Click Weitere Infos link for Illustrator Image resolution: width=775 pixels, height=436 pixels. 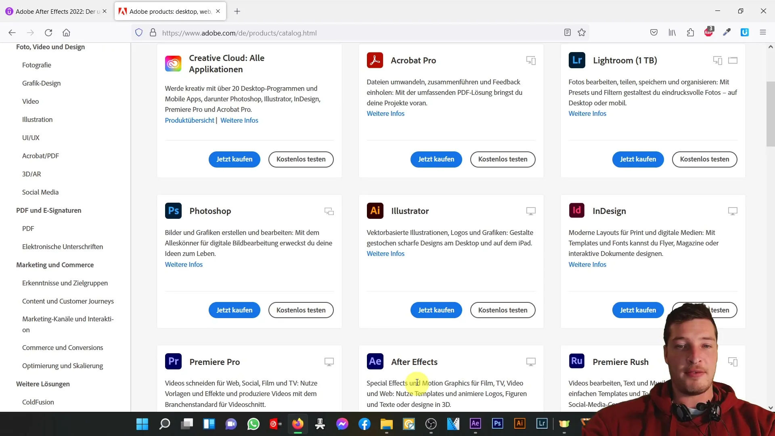(x=385, y=254)
